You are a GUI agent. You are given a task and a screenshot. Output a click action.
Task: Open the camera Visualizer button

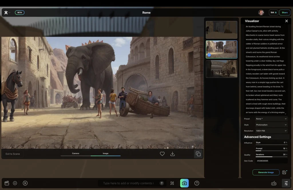pyautogui.click(x=184, y=183)
